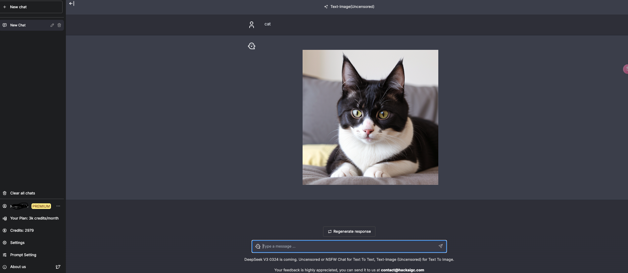This screenshot has width=628, height=273.
Task: Open the About us page
Action: (x=18, y=267)
